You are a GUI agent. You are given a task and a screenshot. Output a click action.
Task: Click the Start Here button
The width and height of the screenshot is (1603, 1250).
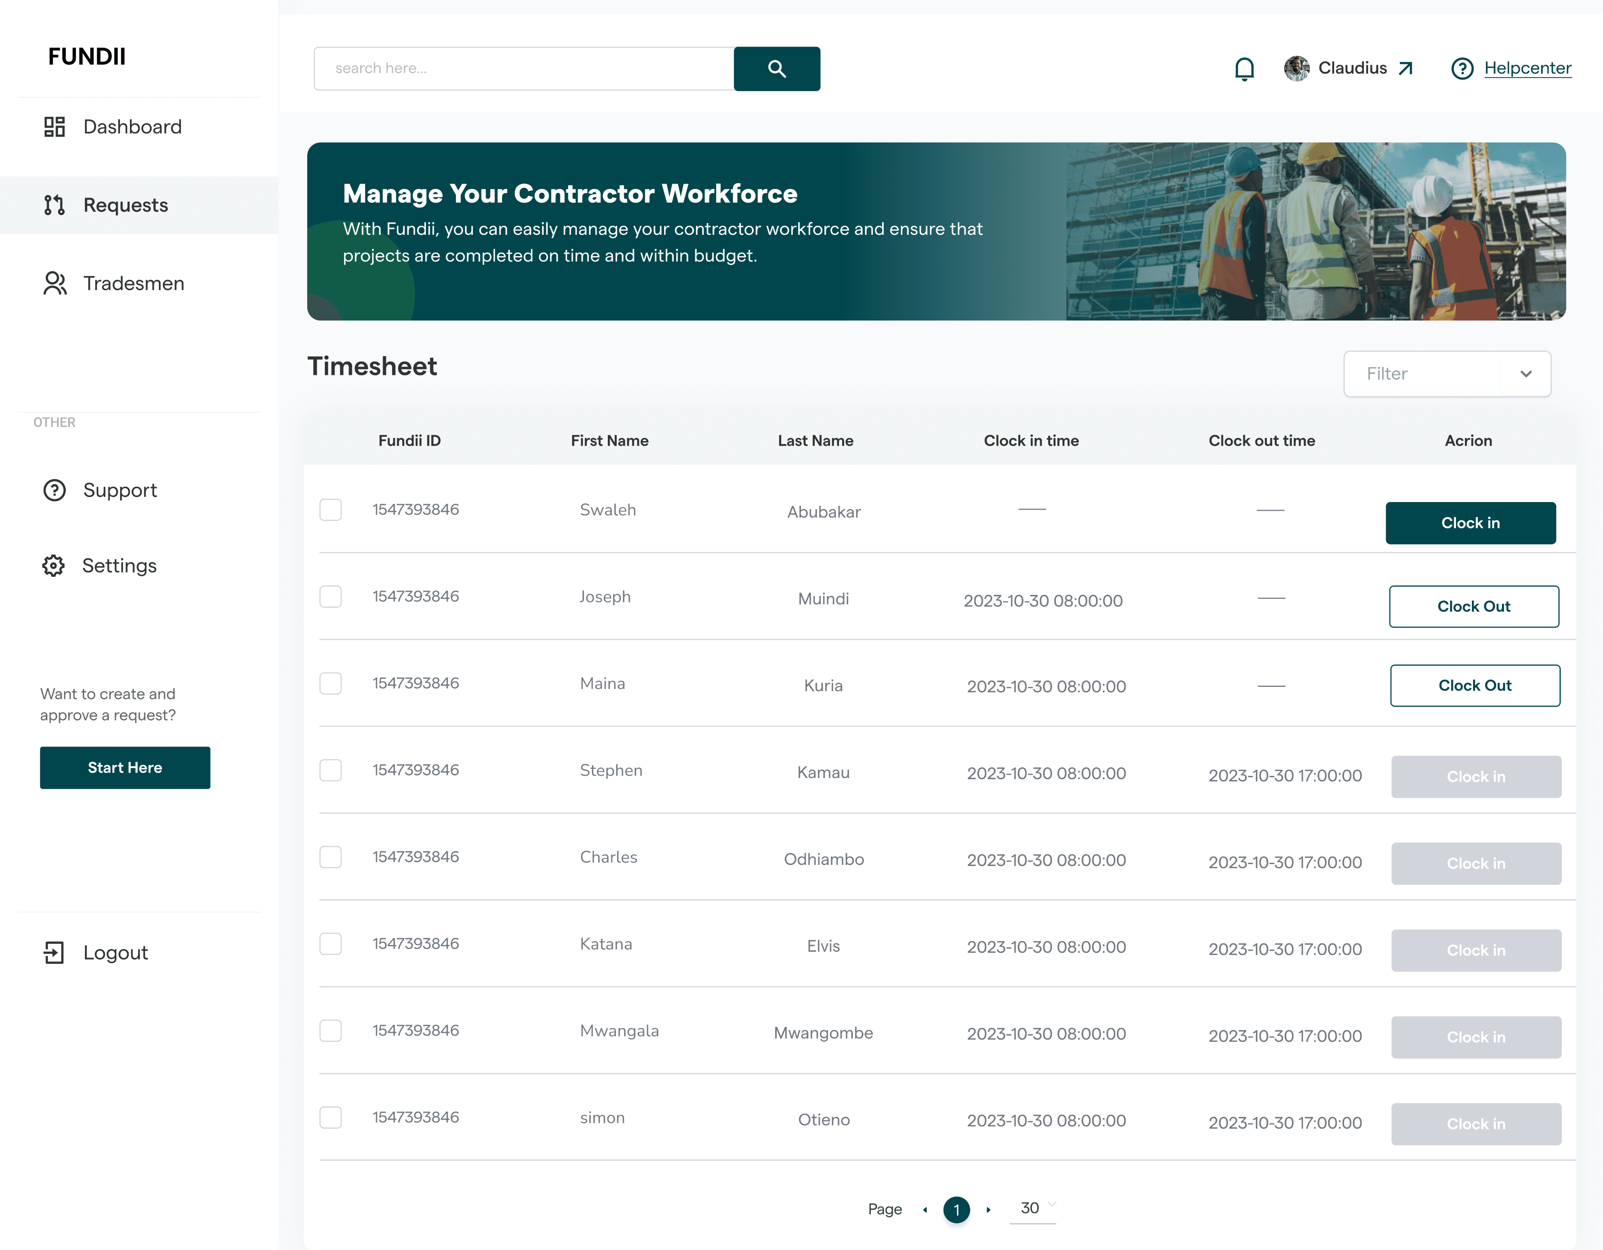point(125,768)
